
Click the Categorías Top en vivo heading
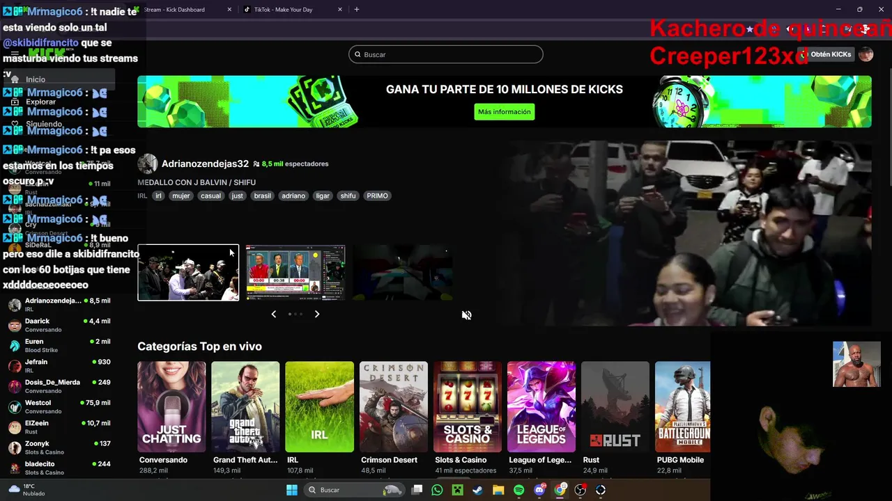coord(199,347)
